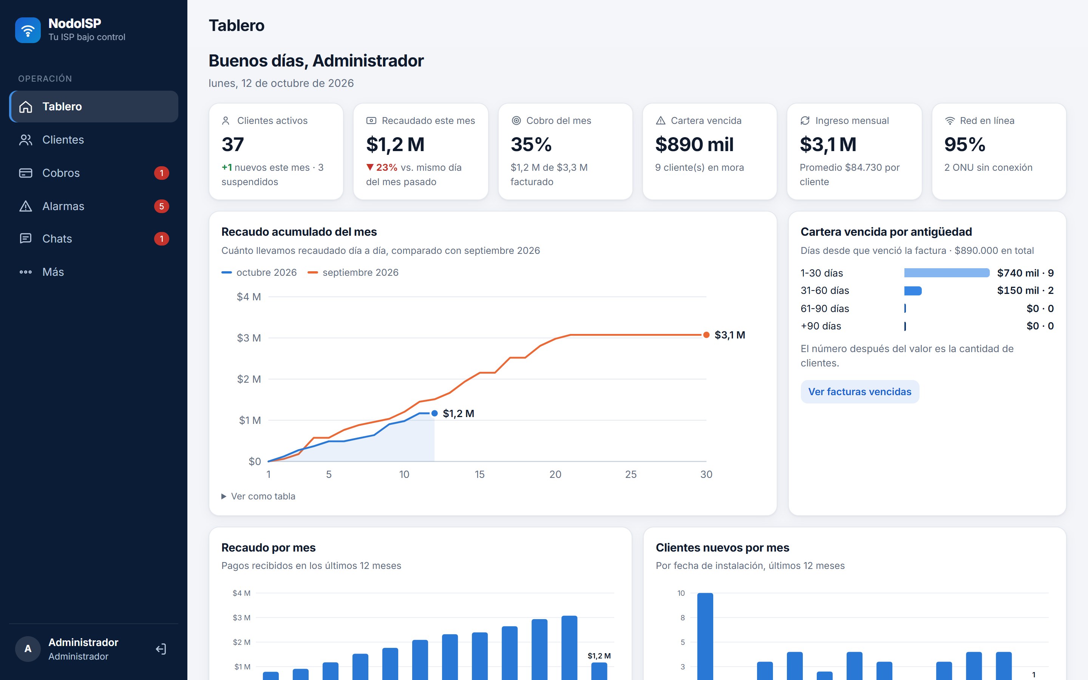Click the red badge 1 next to Chats
Screen dimensions: 1088x680
coord(162,239)
